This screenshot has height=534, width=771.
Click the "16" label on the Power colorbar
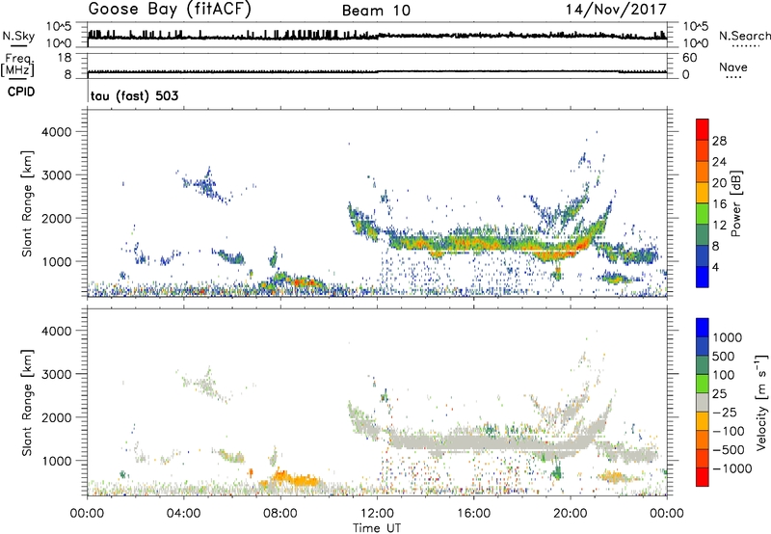(x=719, y=204)
